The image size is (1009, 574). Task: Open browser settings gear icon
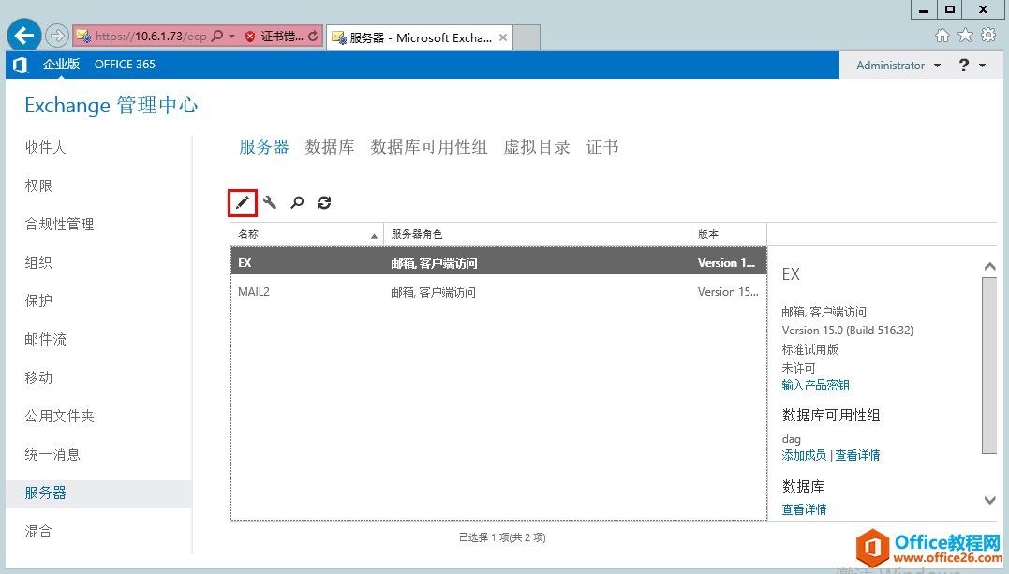990,34
